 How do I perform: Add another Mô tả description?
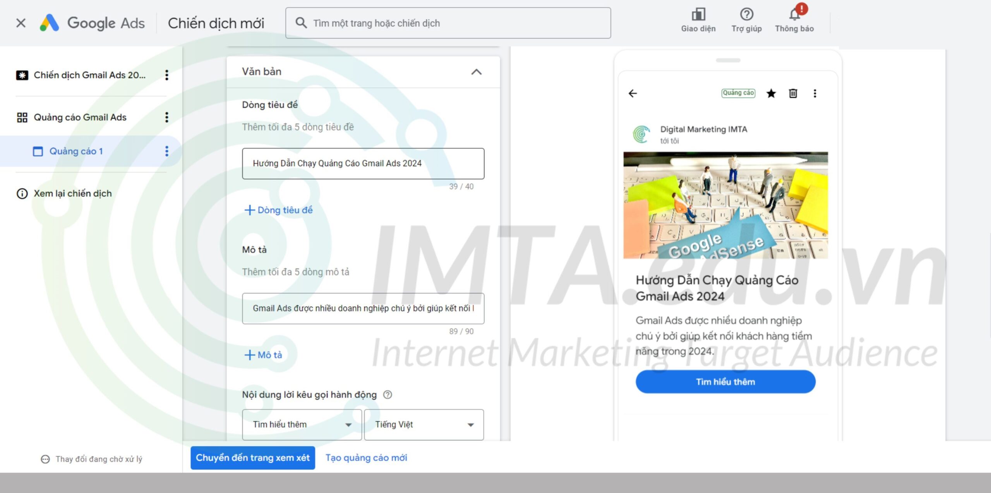(263, 355)
